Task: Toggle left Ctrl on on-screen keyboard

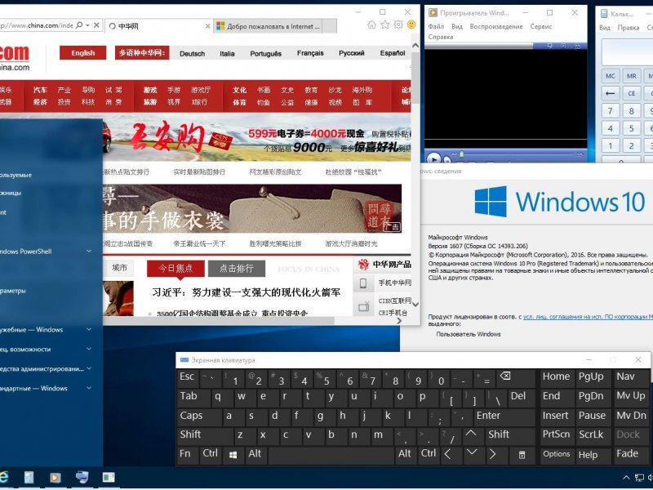Action: [211, 454]
